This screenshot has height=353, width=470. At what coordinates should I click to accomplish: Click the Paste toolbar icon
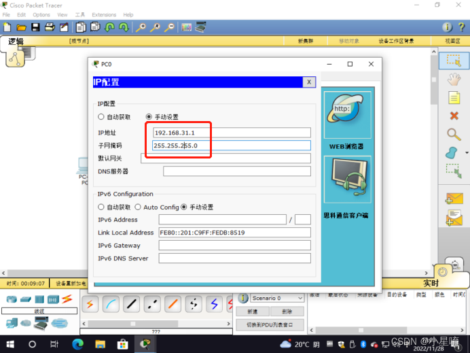(95, 27)
